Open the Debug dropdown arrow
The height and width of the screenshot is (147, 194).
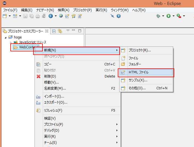pyautogui.click(x=163, y=16)
